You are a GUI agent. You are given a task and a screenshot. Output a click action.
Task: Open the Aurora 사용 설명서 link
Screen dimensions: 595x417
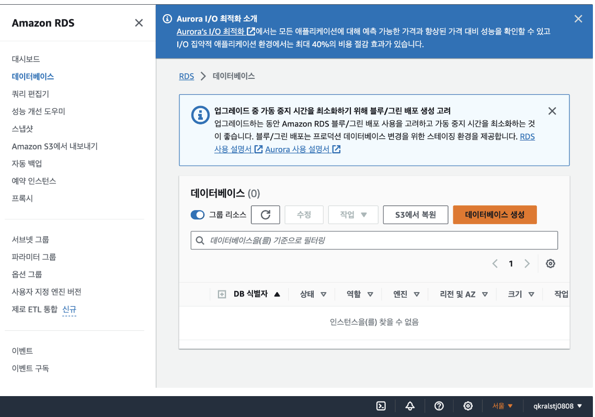(x=303, y=149)
